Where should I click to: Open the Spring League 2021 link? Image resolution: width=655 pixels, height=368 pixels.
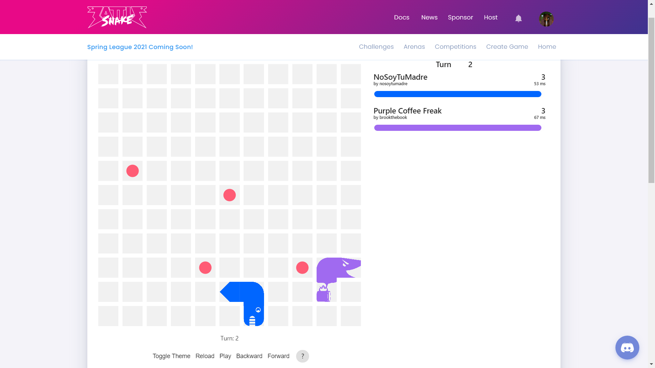coord(140,47)
